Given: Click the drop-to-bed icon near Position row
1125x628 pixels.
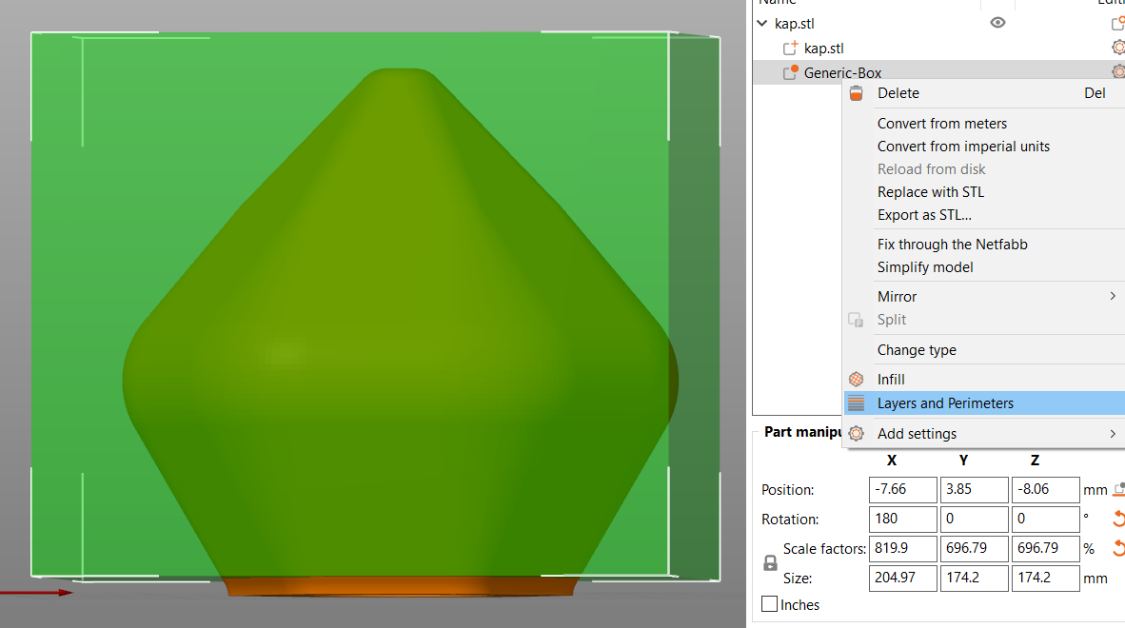Looking at the screenshot, I should [1117, 488].
